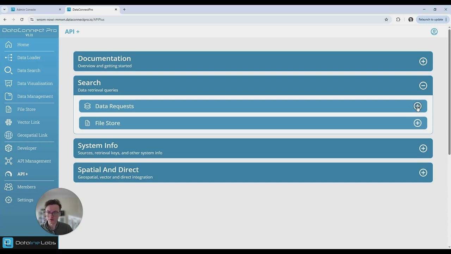451x254 pixels.
Task: Select the DataConnectPro browser tab
Action: (x=92, y=10)
